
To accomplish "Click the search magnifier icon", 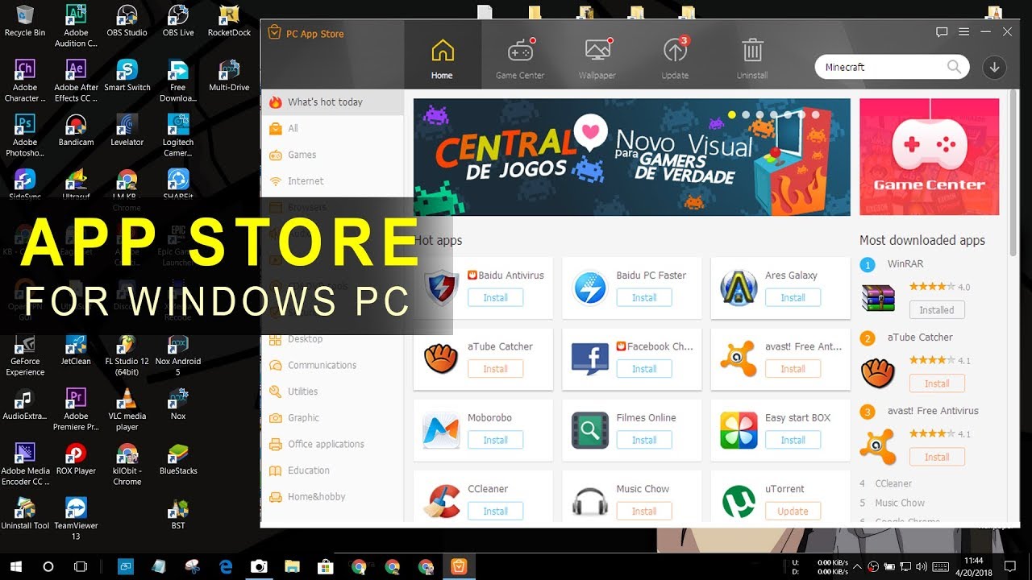I will click(x=954, y=67).
